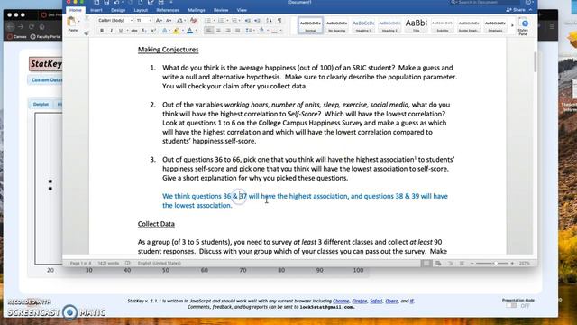Click the numbered list icon
This screenshot has height=325, width=577.
pyautogui.click(x=222, y=21)
